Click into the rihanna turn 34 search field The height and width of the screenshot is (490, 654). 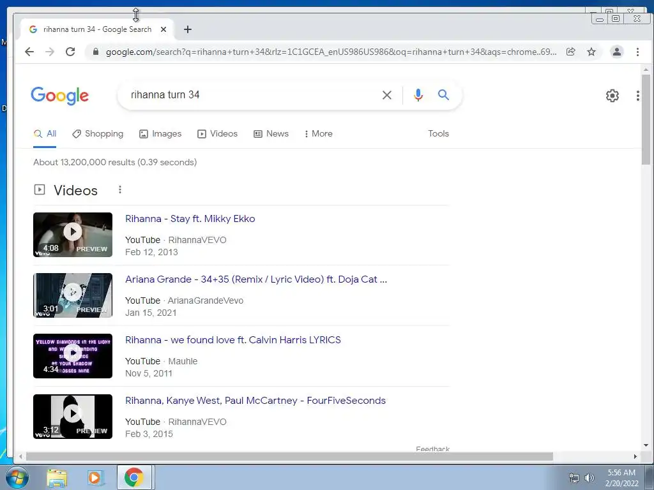point(250,95)
